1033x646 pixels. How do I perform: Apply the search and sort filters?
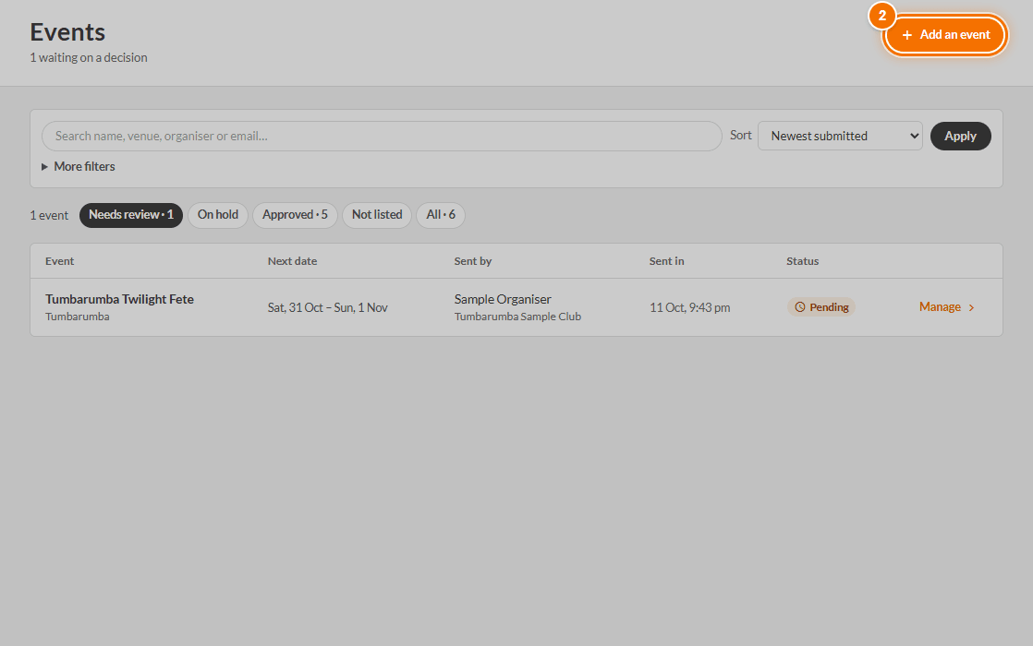tap(961, 137)
